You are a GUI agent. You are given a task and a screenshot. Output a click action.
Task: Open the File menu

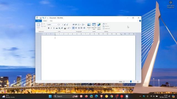coord(38,21)
